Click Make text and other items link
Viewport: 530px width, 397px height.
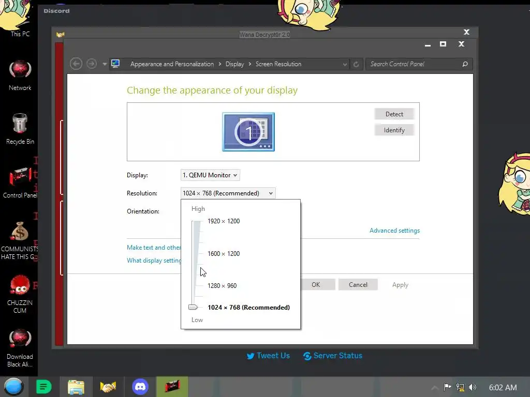pyautogui.click(x=154, y=248)
